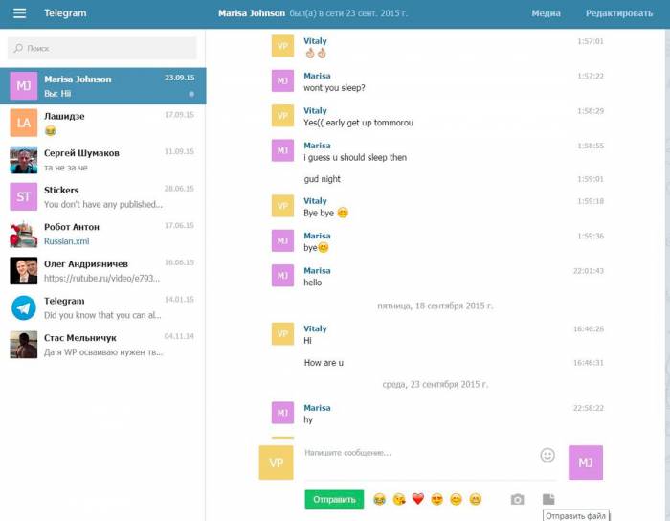Screen dimensions: 670x521
Task: Open chat with Лашидзе
Action: click(102, 123)
